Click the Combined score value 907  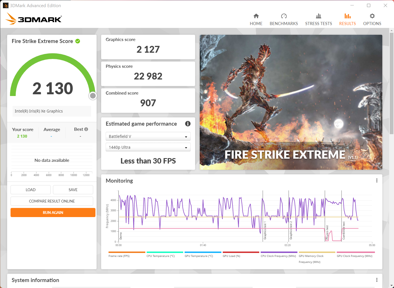click(148, 103)
